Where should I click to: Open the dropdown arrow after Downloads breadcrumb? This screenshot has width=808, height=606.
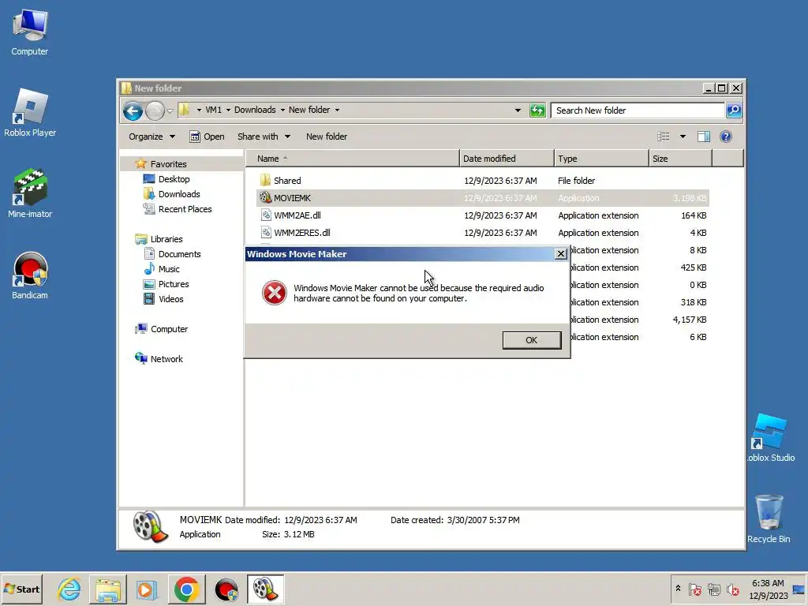282,110
